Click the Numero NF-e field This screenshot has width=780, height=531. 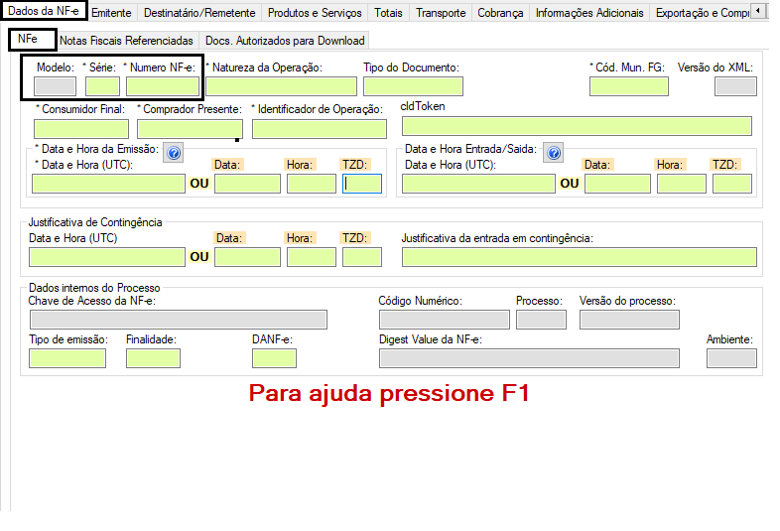coord(163,86)
